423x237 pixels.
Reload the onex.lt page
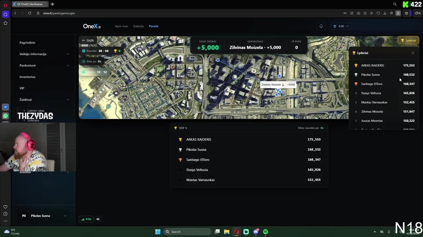pyautogui.click(x=30, y=13)
